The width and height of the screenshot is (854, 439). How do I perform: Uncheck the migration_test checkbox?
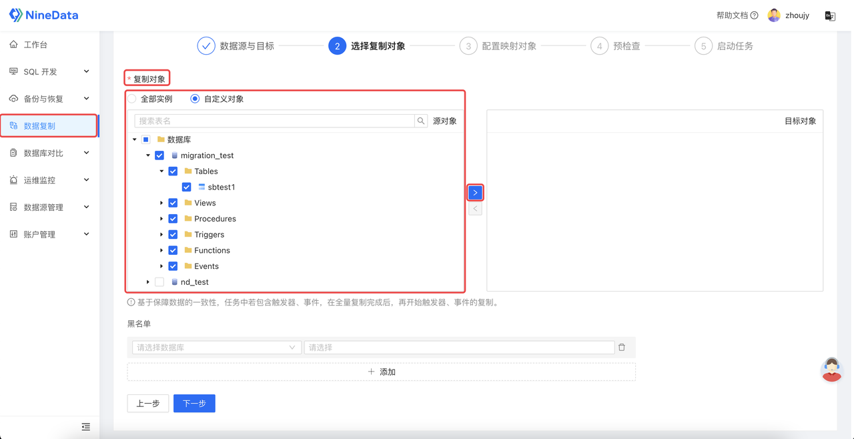[159, 155]
